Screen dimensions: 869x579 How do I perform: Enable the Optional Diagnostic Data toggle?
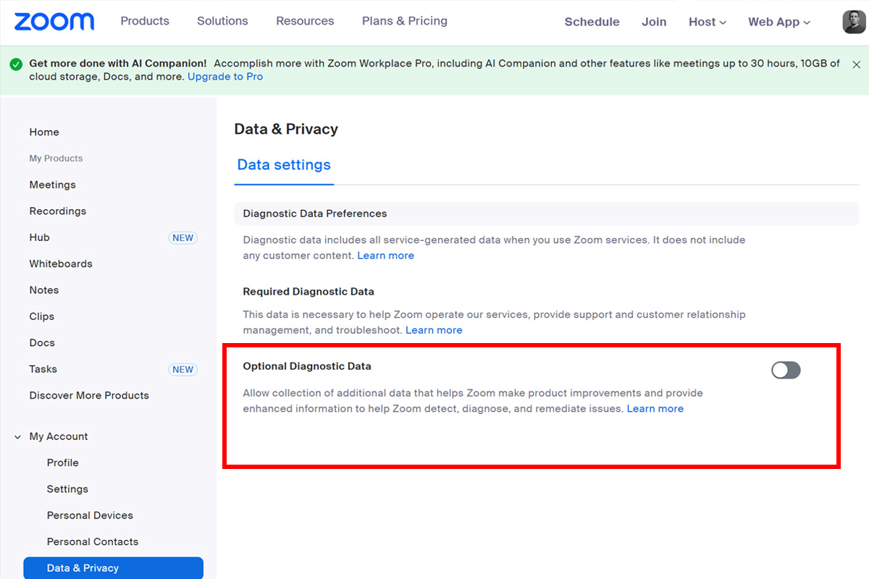(x=786, y=371)
